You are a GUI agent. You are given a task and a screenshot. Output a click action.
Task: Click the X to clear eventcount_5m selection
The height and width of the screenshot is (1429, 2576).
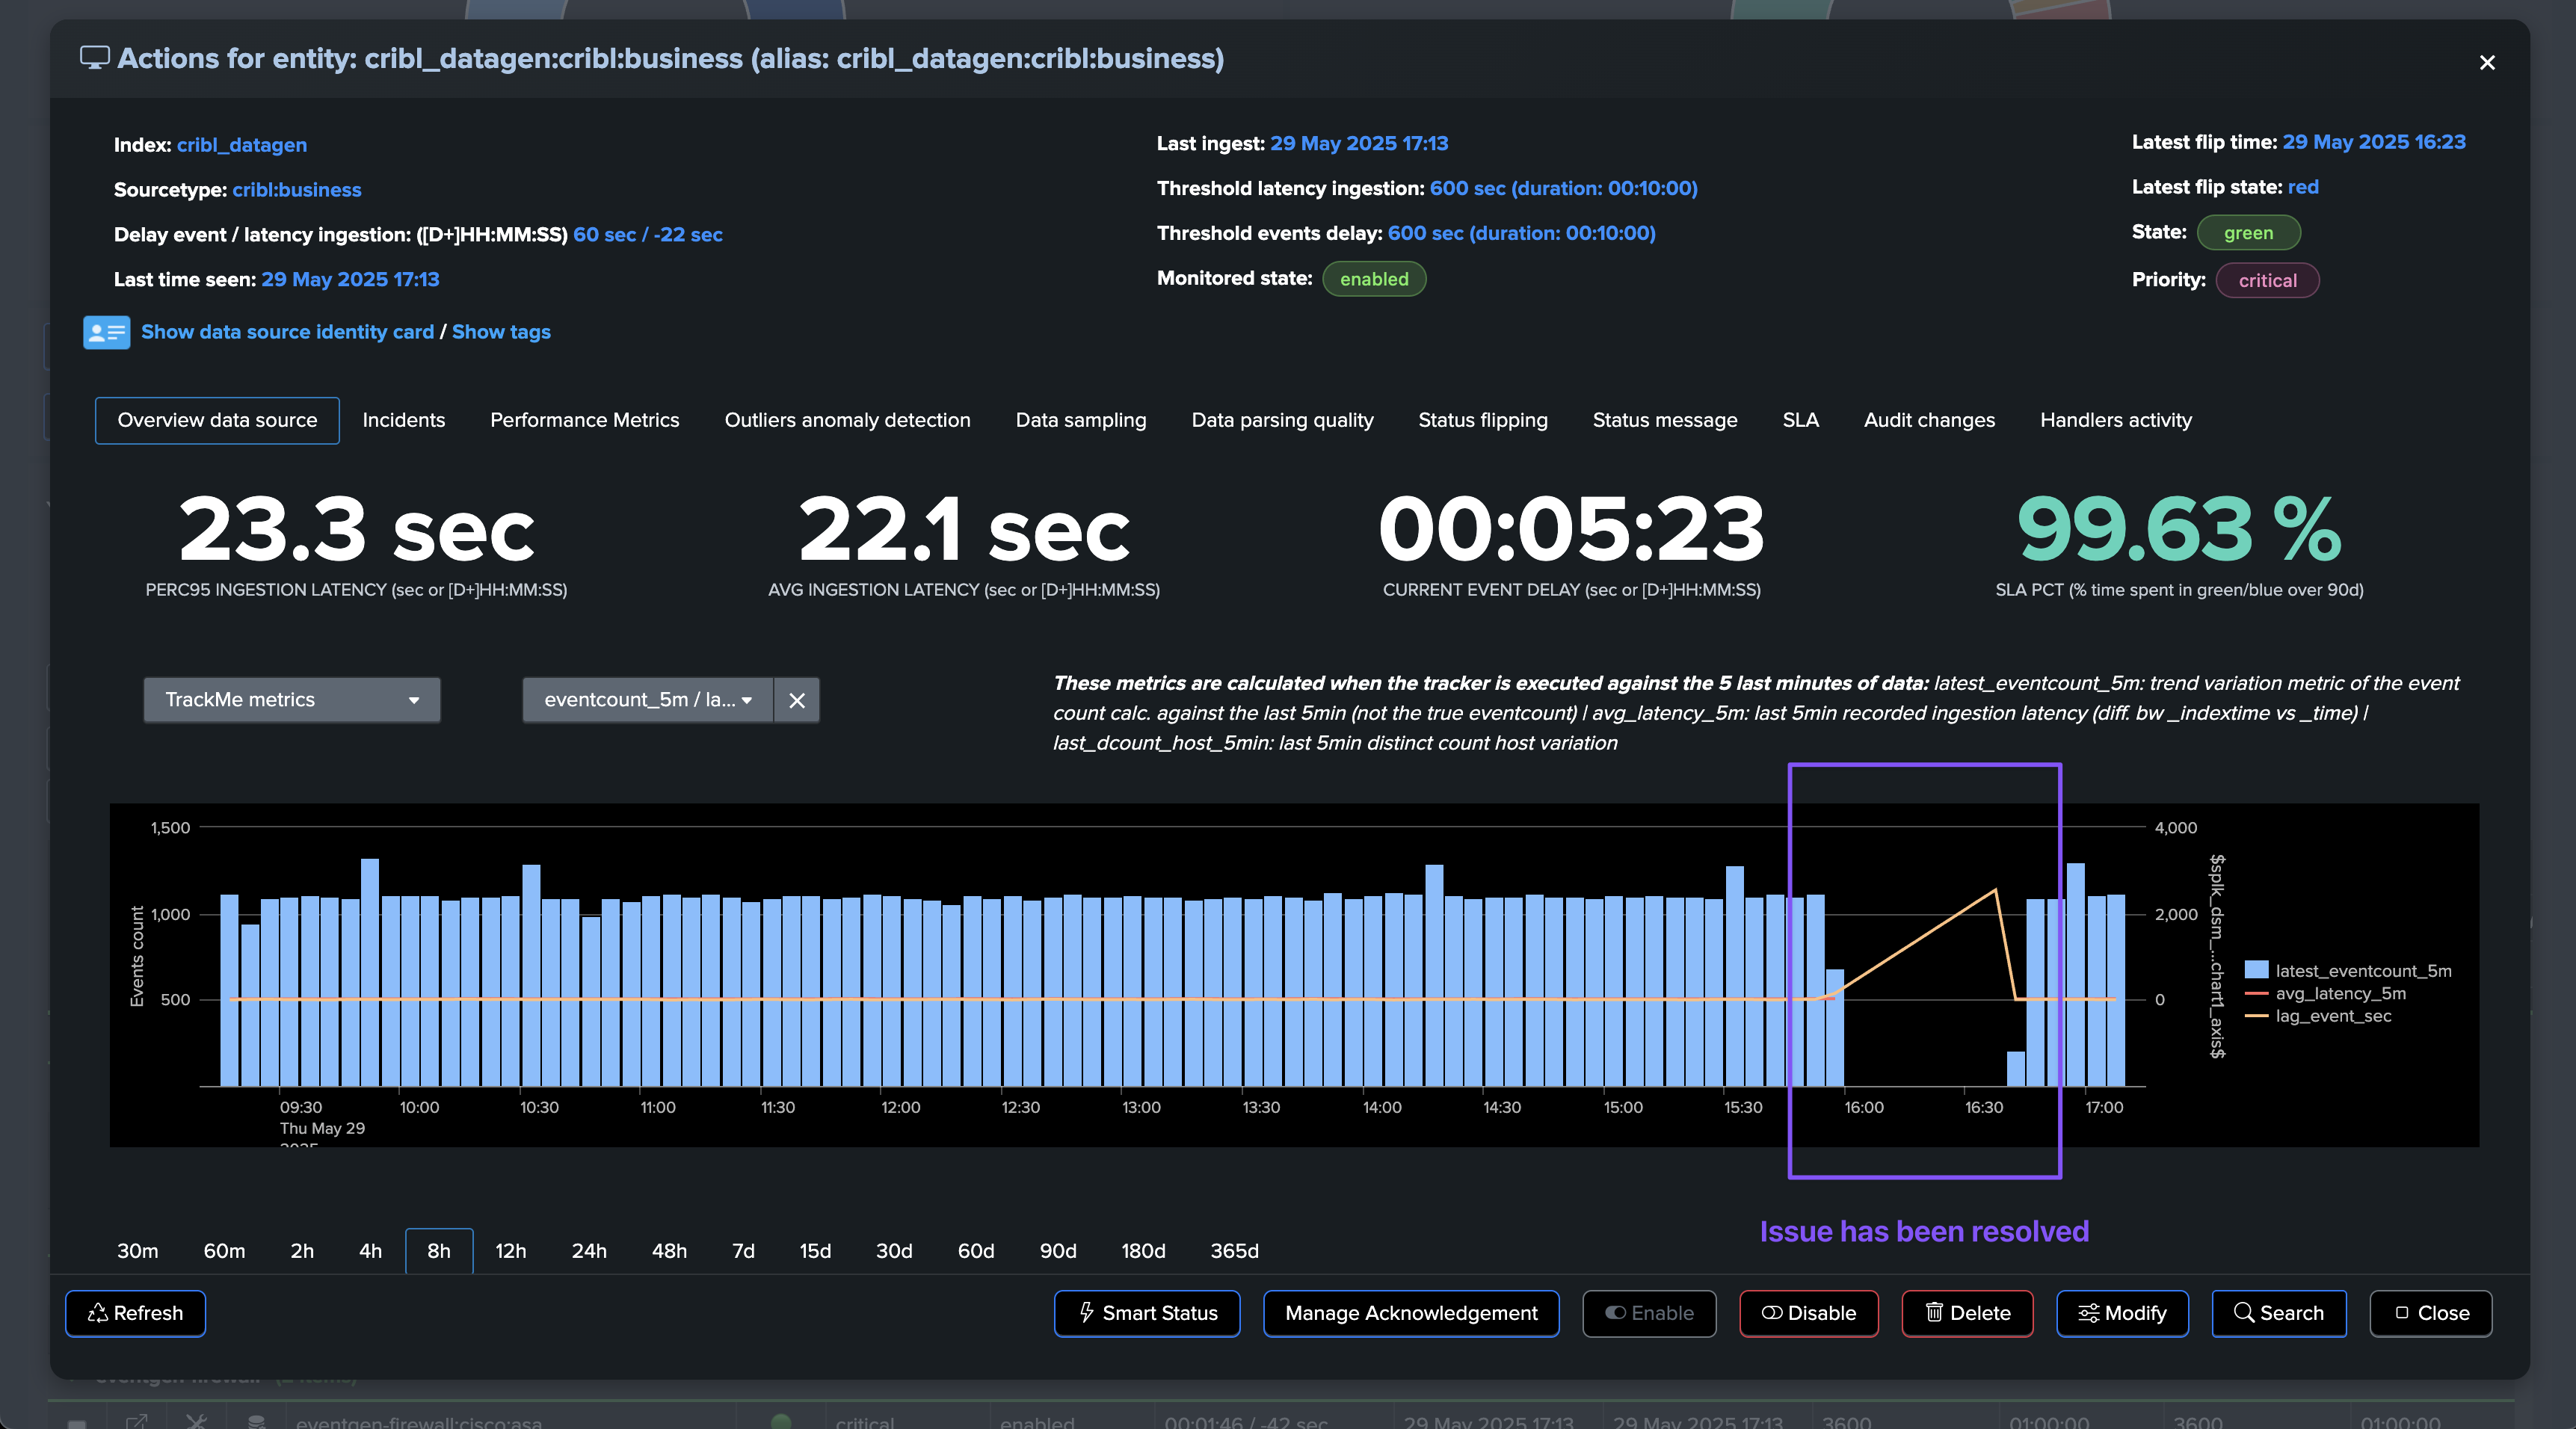797,700
